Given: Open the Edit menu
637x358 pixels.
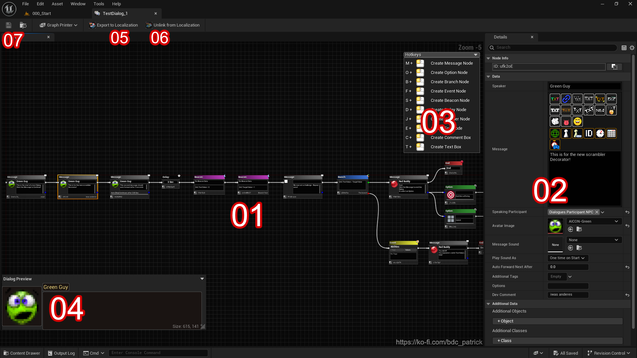Looking at the screenshot, I should (x=40, y=4).
